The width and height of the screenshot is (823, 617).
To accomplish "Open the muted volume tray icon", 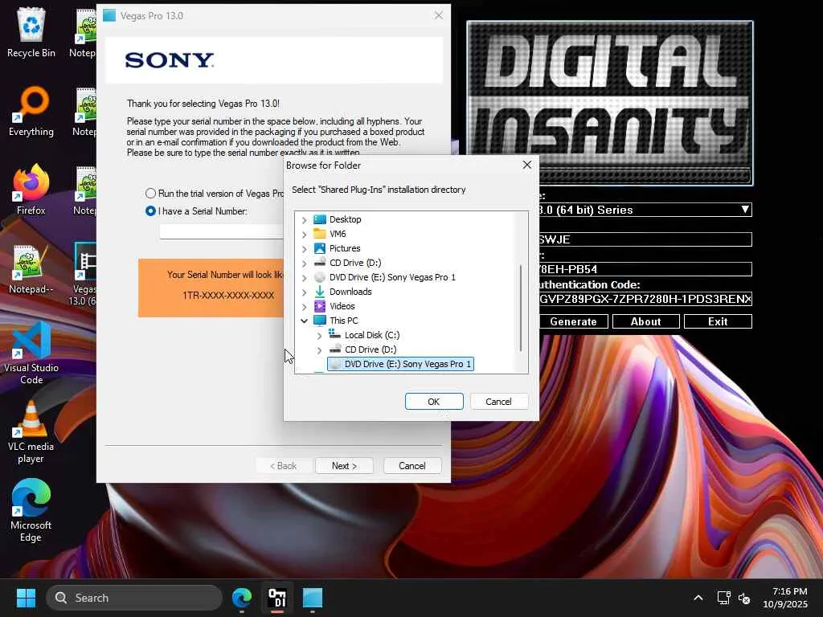I will (744, 598).
